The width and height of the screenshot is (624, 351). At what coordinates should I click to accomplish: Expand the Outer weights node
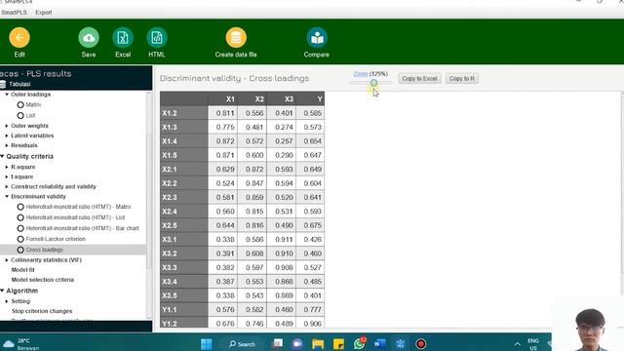(7, 126)
